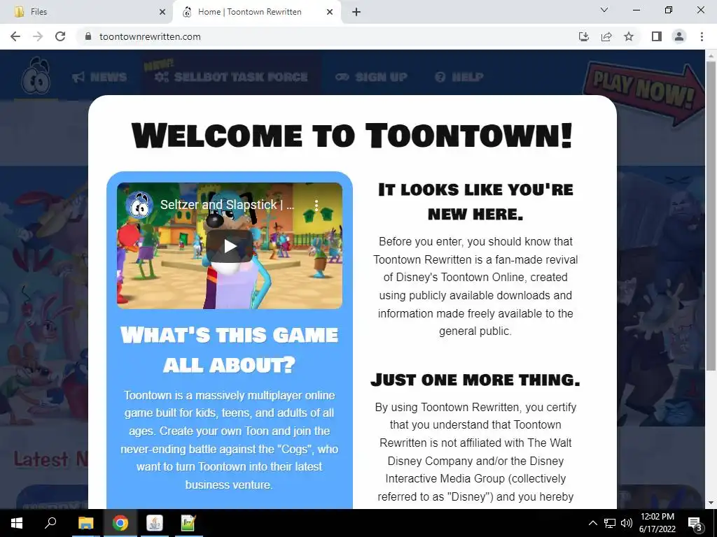Open the tab search chevron in title bar
717x537 pixels.
tap(604, 10)
